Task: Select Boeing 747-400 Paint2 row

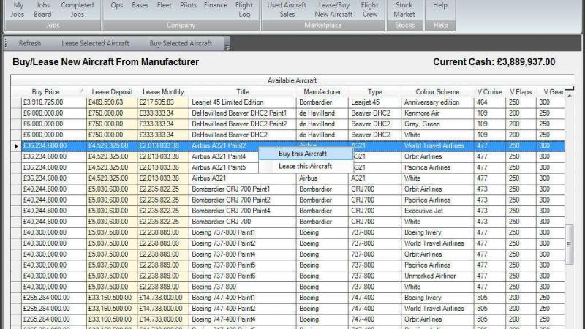Action: click(x=287, y=309)
